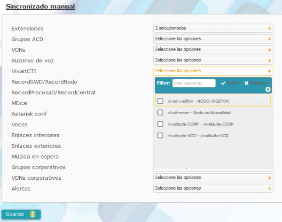282x222 pixels.
Task: Open the Grupos ACD options dropdown
Action: click(213, 39)
